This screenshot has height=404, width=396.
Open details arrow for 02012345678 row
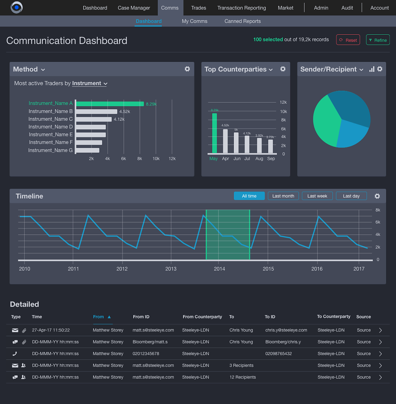(381, 354)
